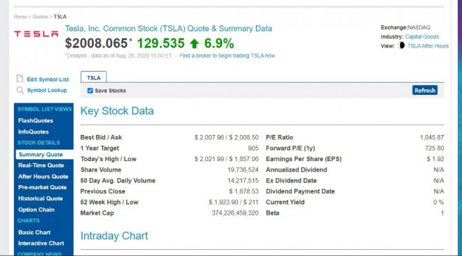This screenshot has height=256, width=462.
Task: Select the TSLA tab
Action: (94, 78)
